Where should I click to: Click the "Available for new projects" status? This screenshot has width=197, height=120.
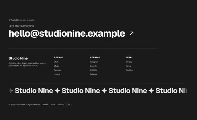(21, 20)
